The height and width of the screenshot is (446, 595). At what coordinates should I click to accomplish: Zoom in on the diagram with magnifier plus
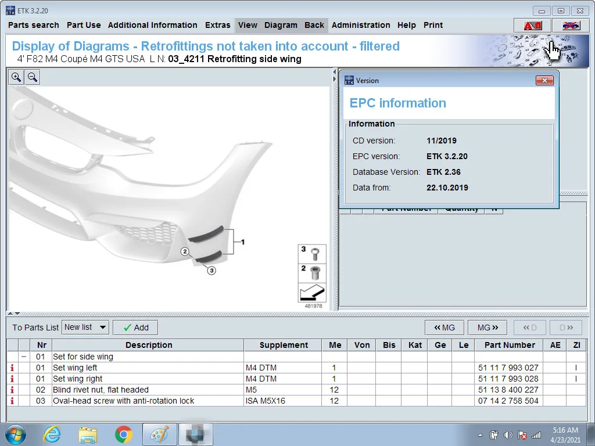(x=16, y=77)
